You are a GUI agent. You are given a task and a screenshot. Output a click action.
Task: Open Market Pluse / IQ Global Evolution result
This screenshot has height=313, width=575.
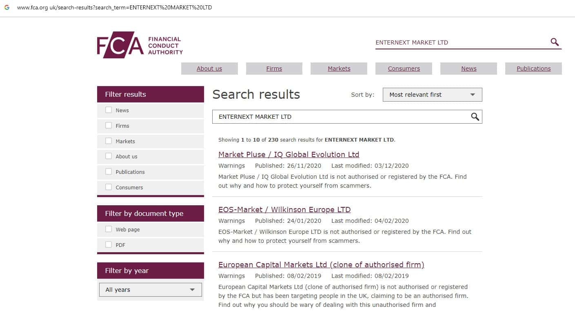pyautogui.click(x=289, y=155)
